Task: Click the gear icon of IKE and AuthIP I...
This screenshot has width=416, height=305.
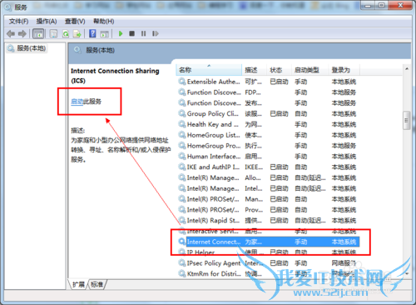Action: pyautogui.click(x=182, y=167)
